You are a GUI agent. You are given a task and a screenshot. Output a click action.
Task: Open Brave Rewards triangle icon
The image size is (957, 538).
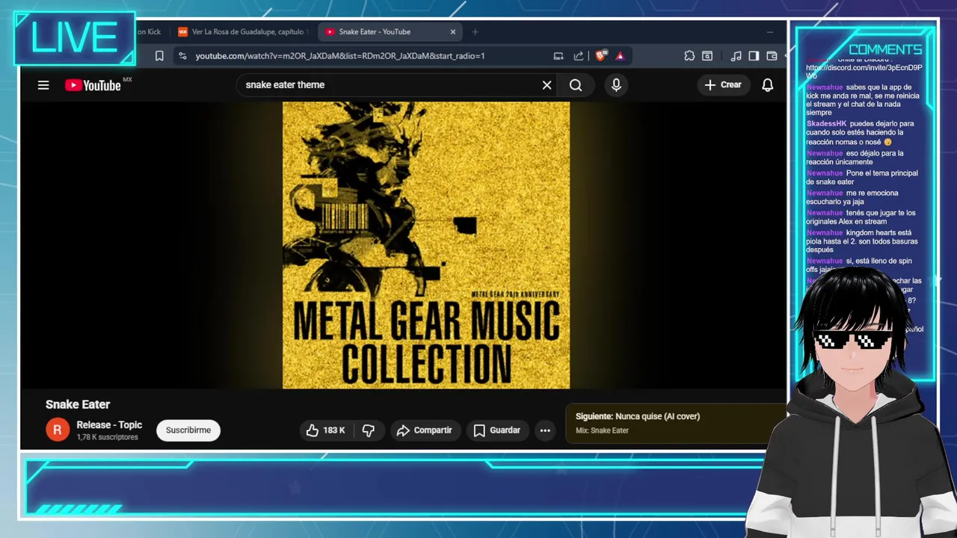(x=620, y=56)
